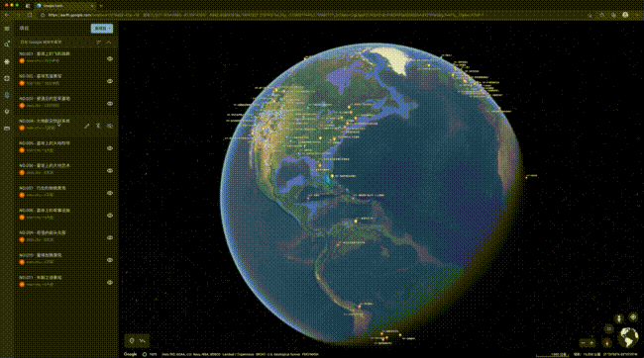Edit the NO.004 item with pencil icon
Image resolution: width=644 pixels, height=358 pixels.
[86, 127]
